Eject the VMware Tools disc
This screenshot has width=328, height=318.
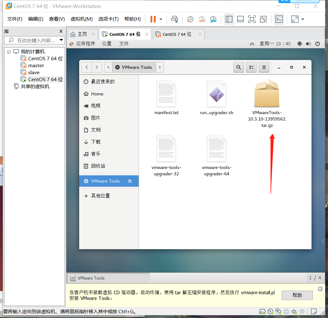click(x=130, y=181)
